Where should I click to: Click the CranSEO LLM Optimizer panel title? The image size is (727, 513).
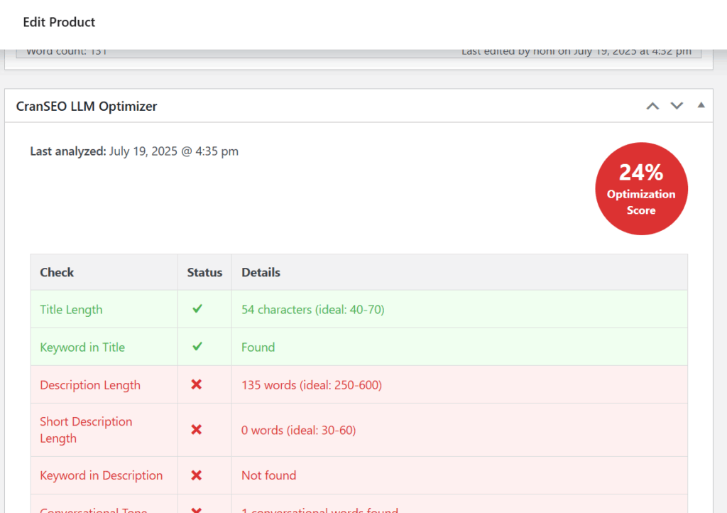click(x=87, y=107)
